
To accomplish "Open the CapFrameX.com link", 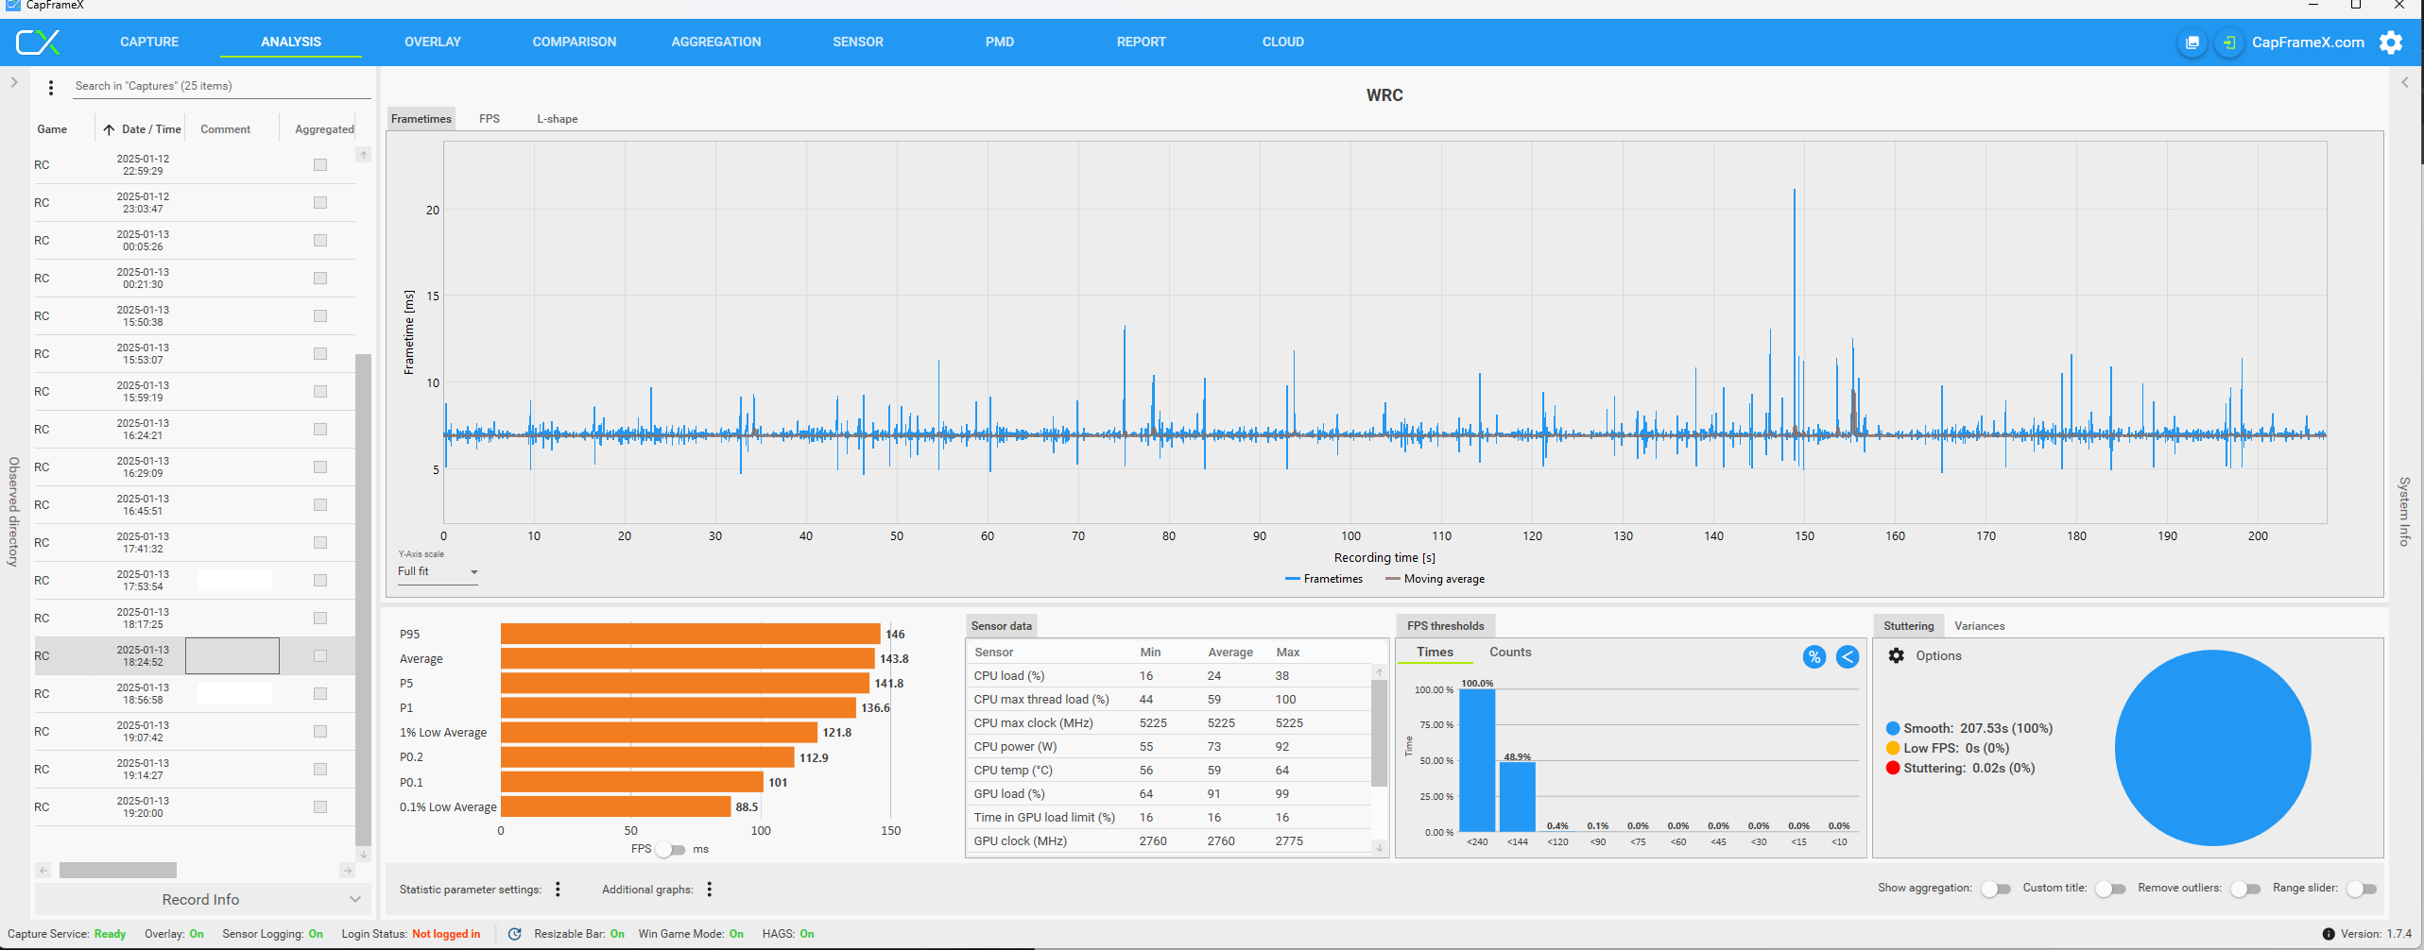I will tap(2307, 42).
